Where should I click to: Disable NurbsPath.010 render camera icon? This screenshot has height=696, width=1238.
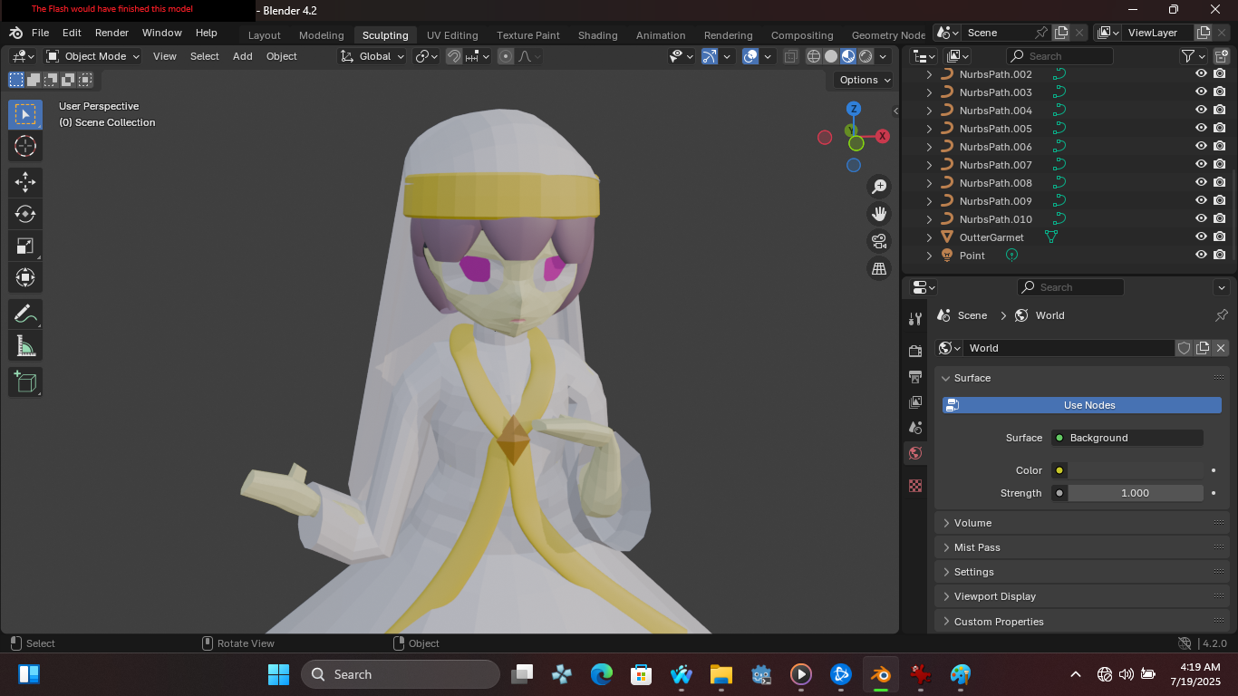[1220, 219]
